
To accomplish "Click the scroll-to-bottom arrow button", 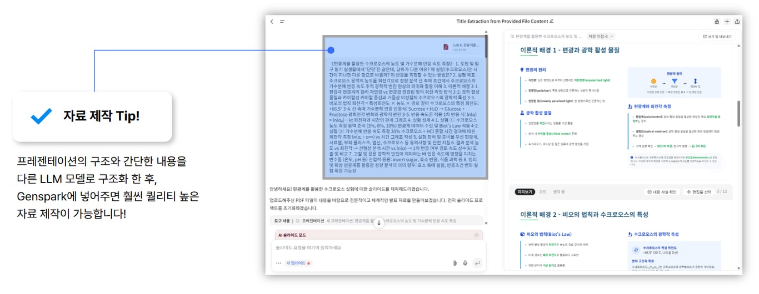I will [379, 222].
